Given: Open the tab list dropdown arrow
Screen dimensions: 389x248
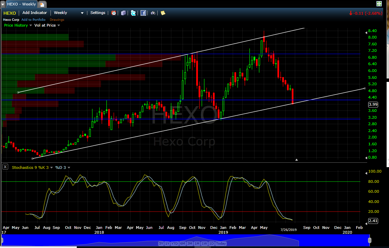Looking at the screenshot, I should (3, 4).
